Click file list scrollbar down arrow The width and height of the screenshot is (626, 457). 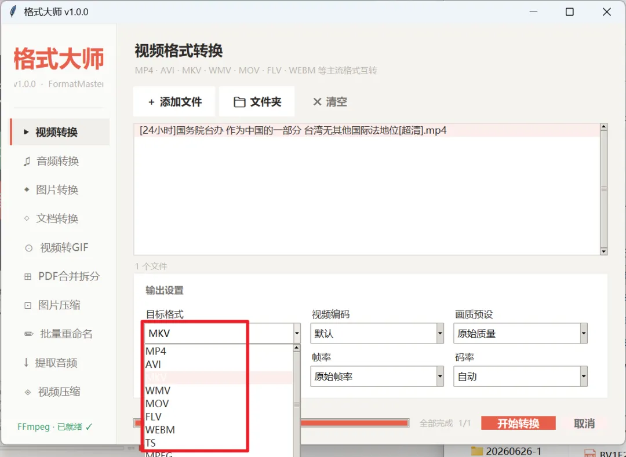pos(603,251)
